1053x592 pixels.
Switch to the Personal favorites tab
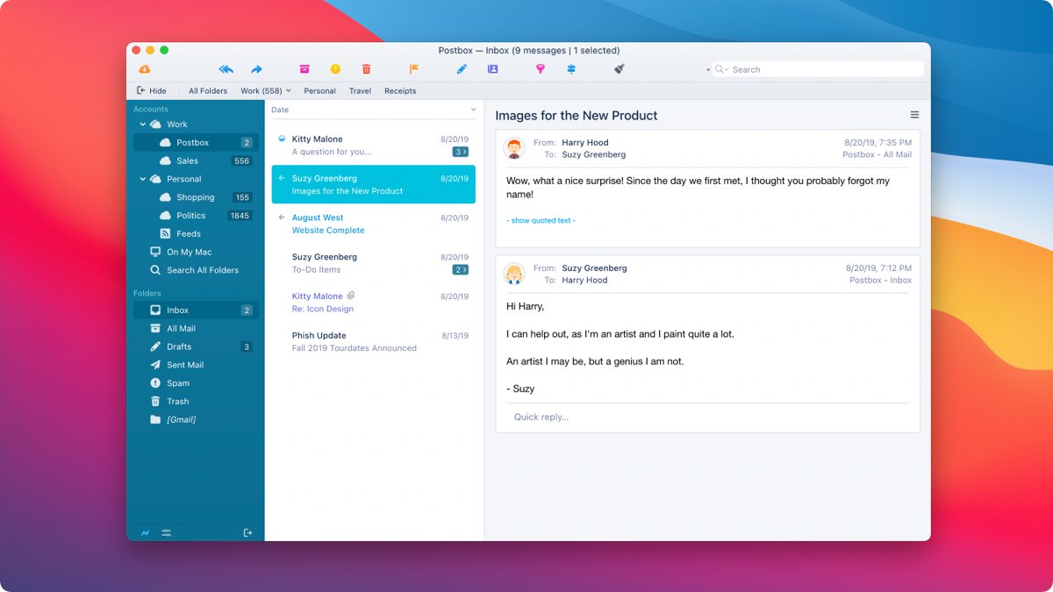319,91
